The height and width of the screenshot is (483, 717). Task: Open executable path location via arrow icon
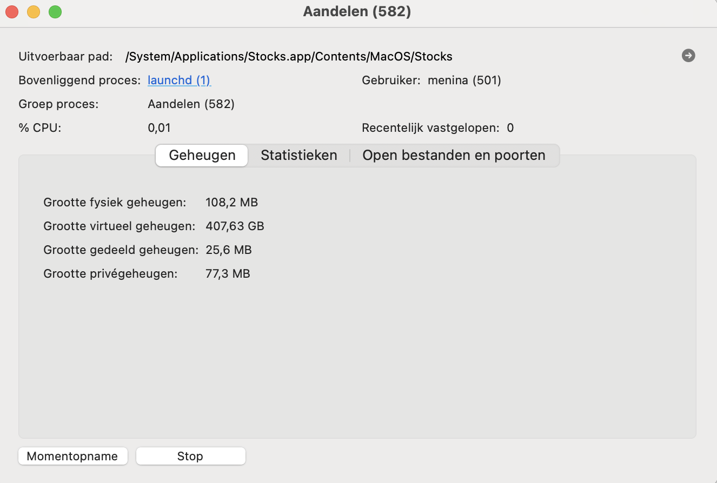click(x=688, y=55)
